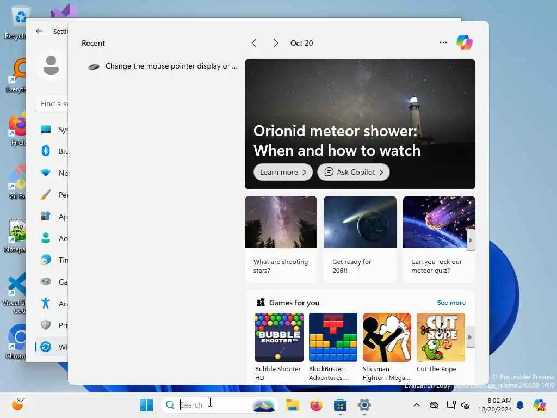Open Accessibility category in Settings
Viewport: 557px width, 418px height.
point(52,304)
